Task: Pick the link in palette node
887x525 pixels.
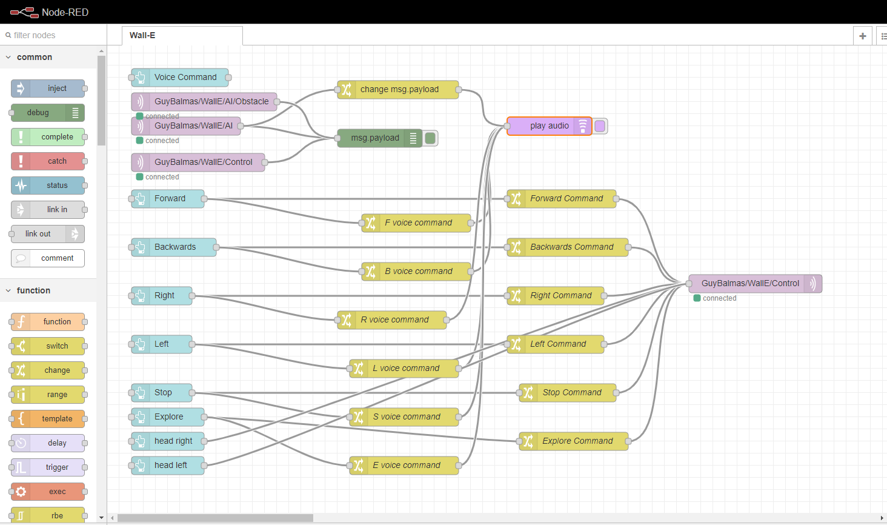Action: [x=48, y=210]
